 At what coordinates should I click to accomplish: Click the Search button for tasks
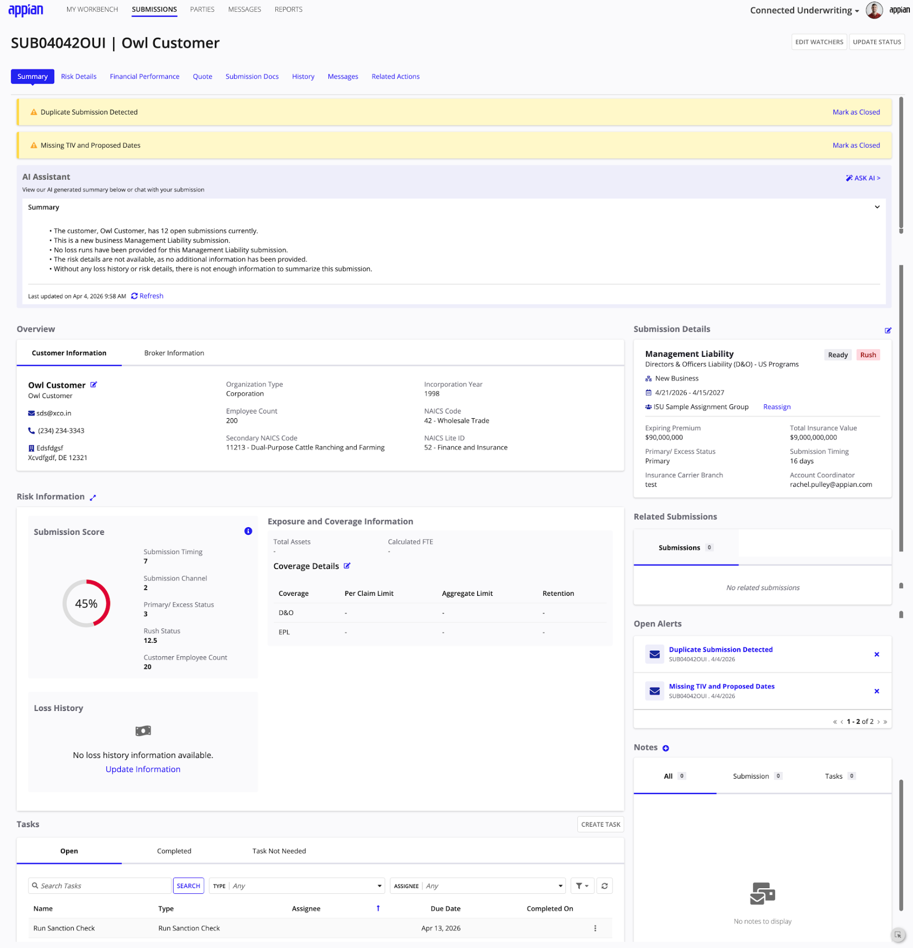pos(188,886)
